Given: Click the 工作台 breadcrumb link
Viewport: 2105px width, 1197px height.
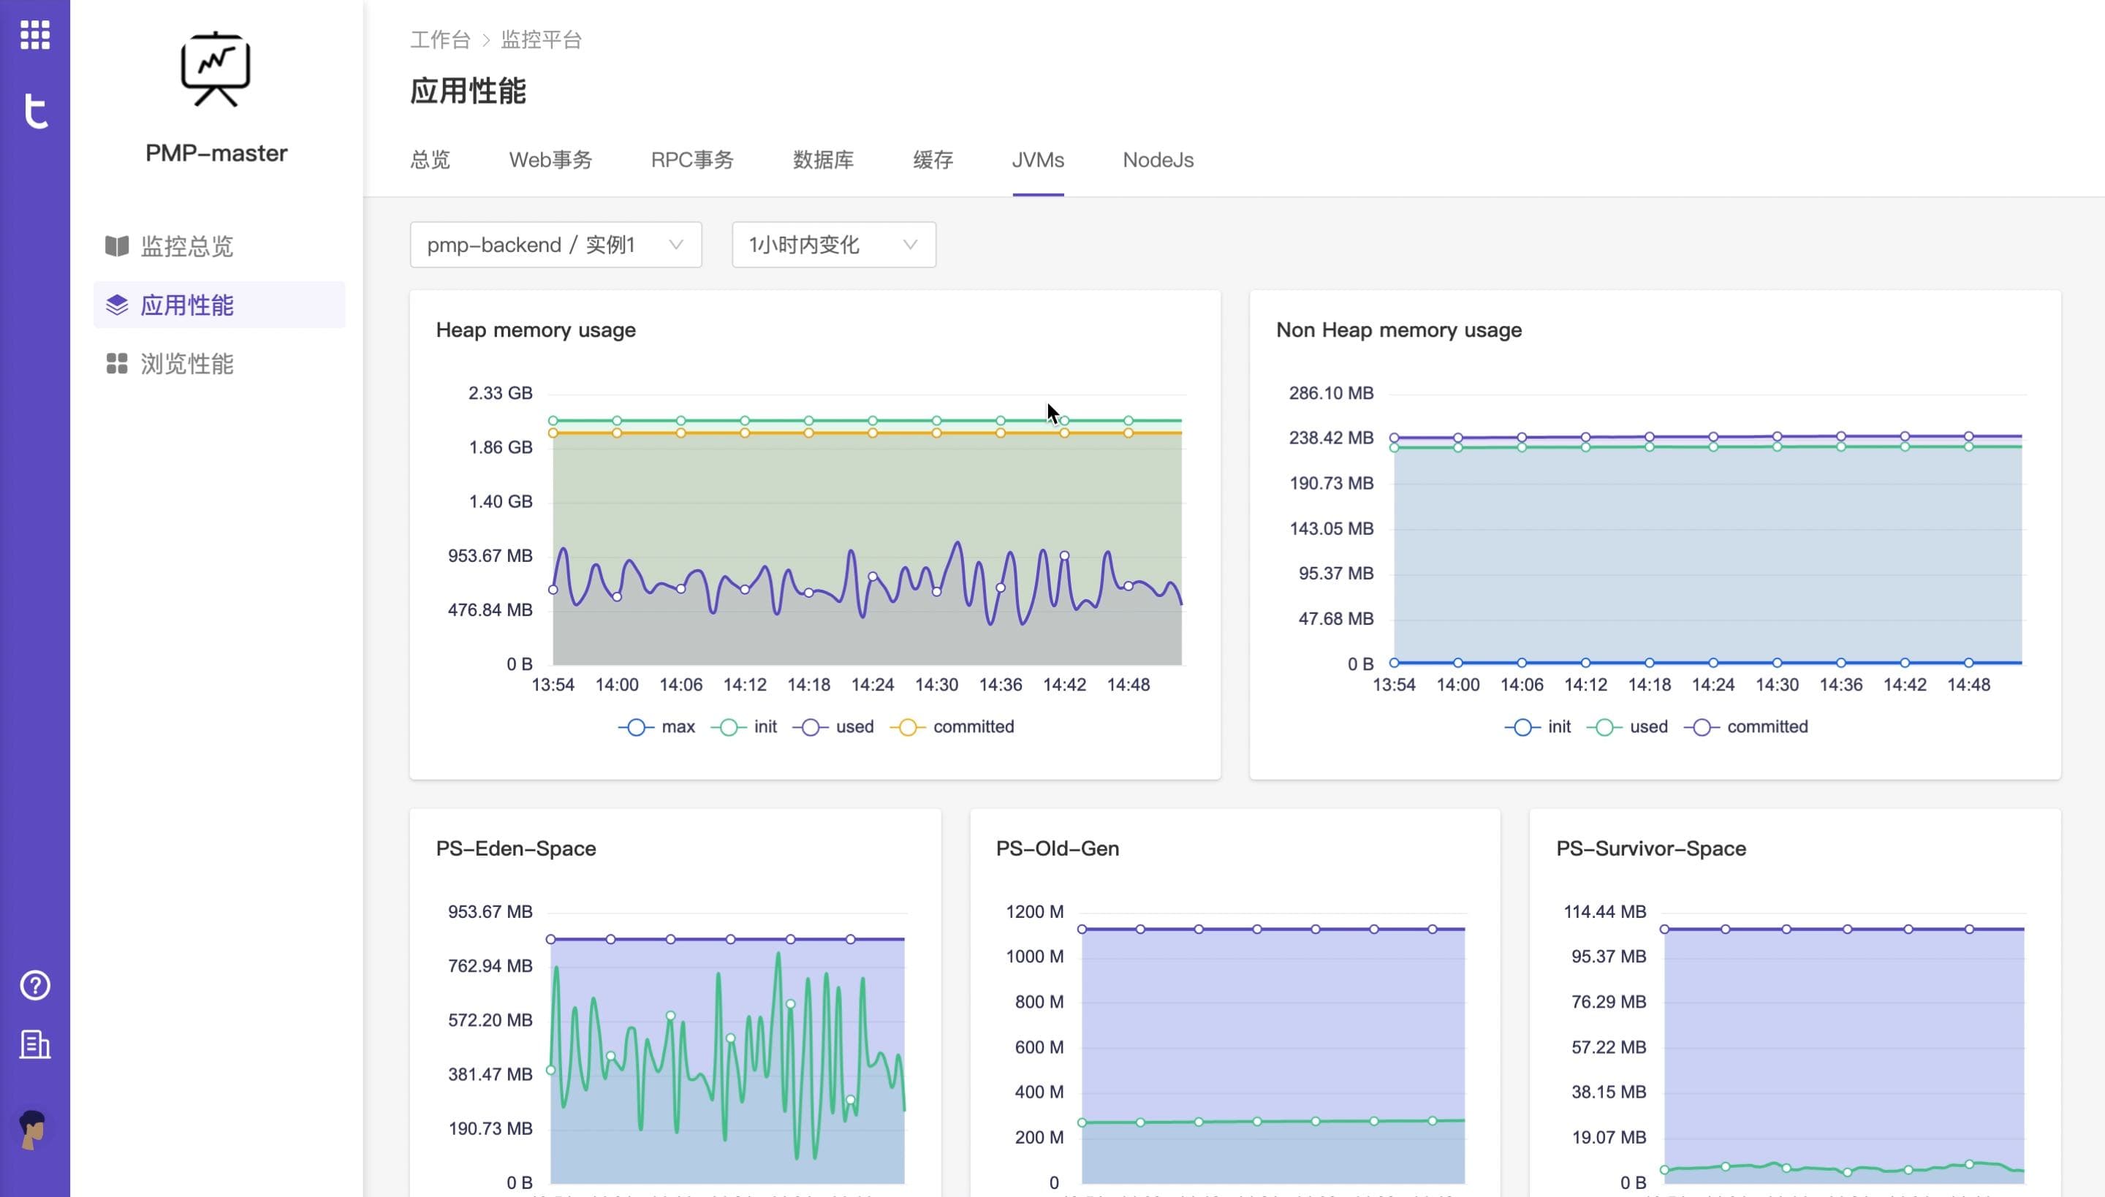Looking at the screenshot, I should pyautogui.click(x=440, y=39).
